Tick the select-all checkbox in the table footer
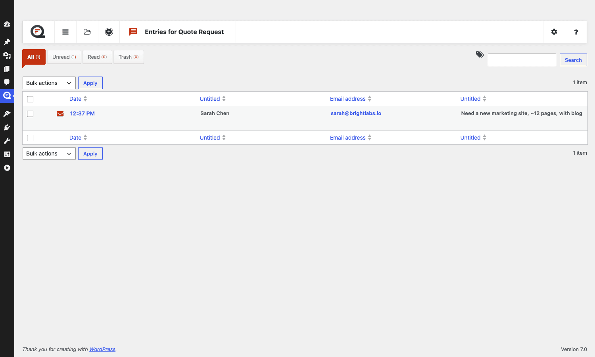Viewport: 595px width, 357px height. [30, 138]
